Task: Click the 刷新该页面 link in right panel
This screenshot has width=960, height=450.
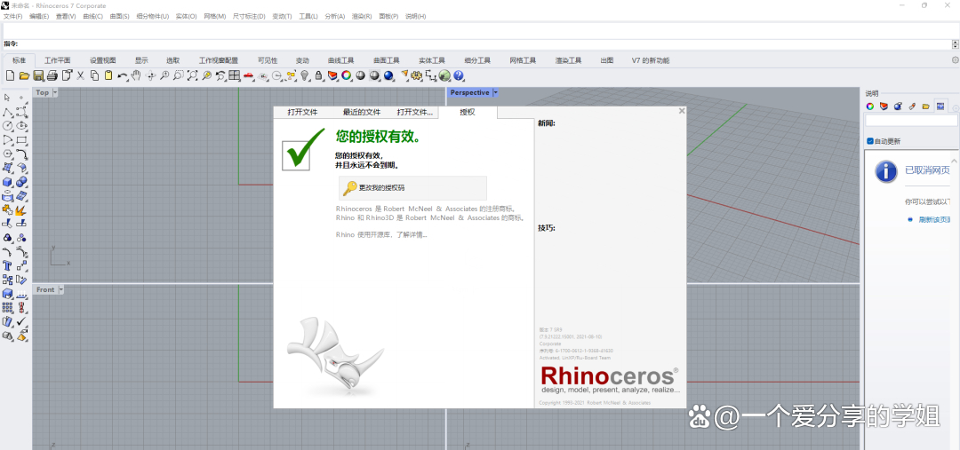Action: 933,220
